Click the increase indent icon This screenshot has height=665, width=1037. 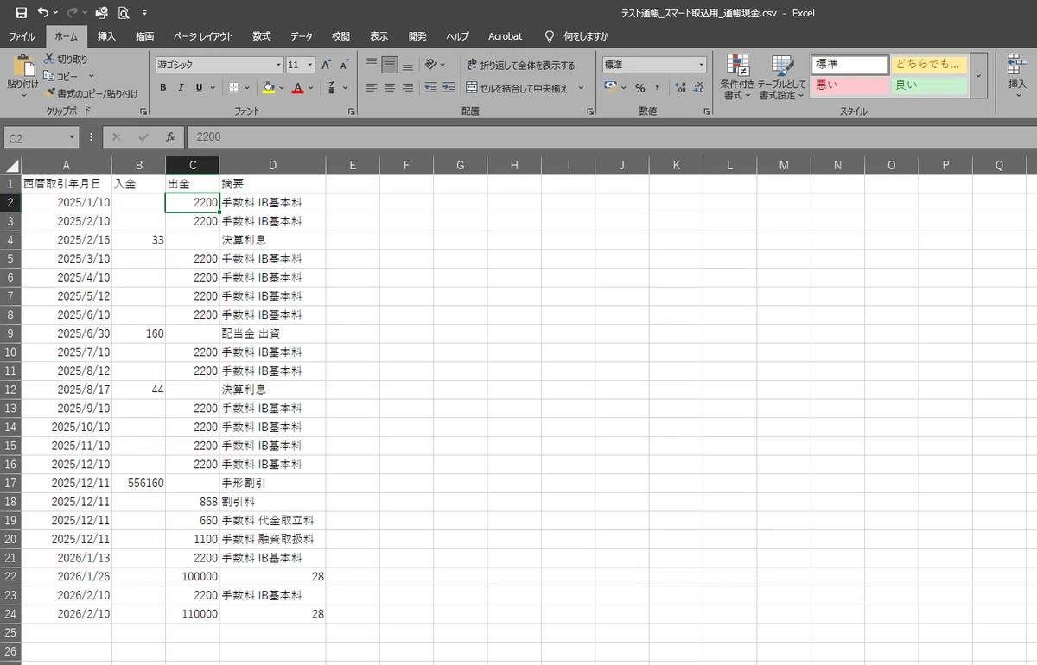[x=449, y=87]
